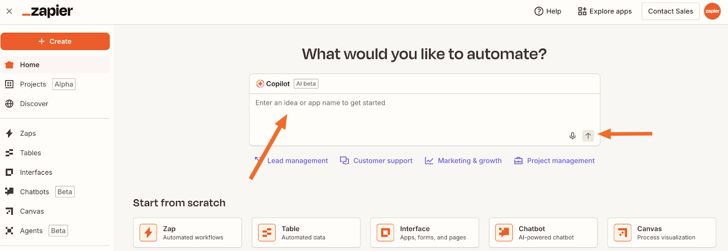Click the Projects icon

(x=9, y=84)
